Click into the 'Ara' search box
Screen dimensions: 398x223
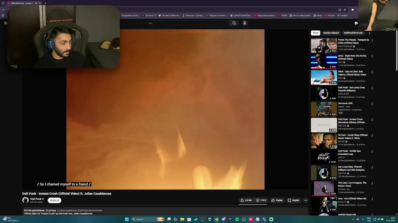[187, 23]
